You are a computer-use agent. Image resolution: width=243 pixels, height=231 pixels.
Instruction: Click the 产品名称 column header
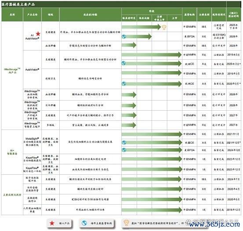(x=32, y=14)
